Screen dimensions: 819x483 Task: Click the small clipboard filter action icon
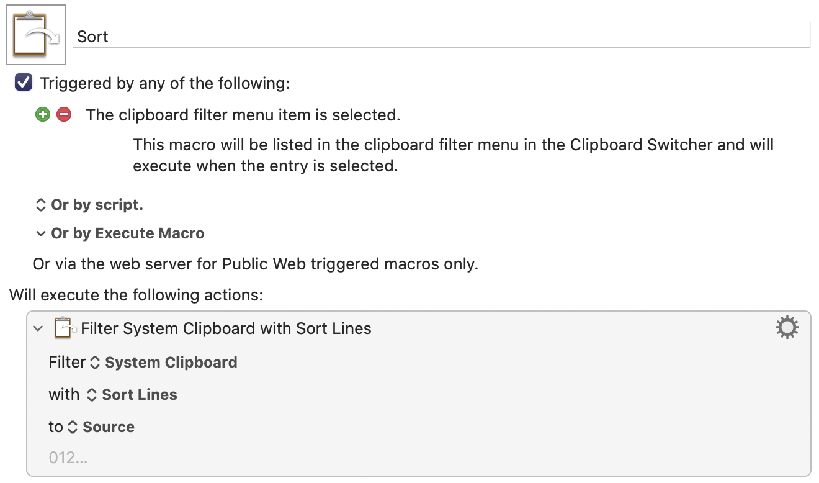point(66,328)
